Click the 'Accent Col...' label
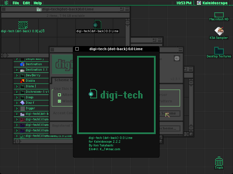Image resolution: width=233 pixels, height=174 pixels. (x=63, y=113)
